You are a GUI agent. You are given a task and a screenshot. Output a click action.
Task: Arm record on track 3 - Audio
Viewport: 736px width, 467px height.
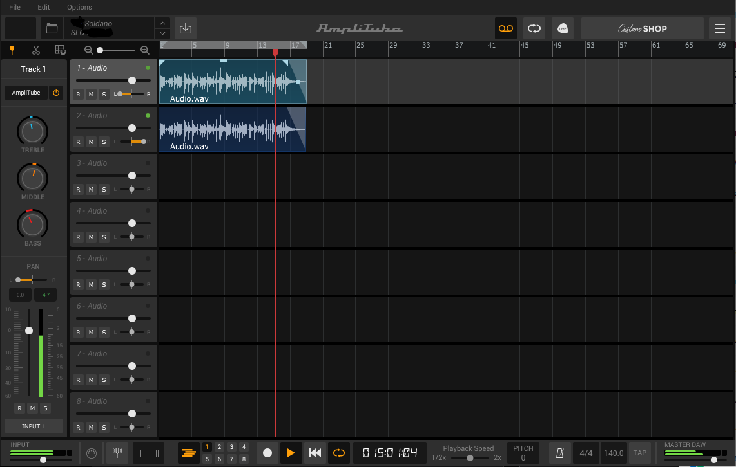pyautogui.click(x=79, y=189)
